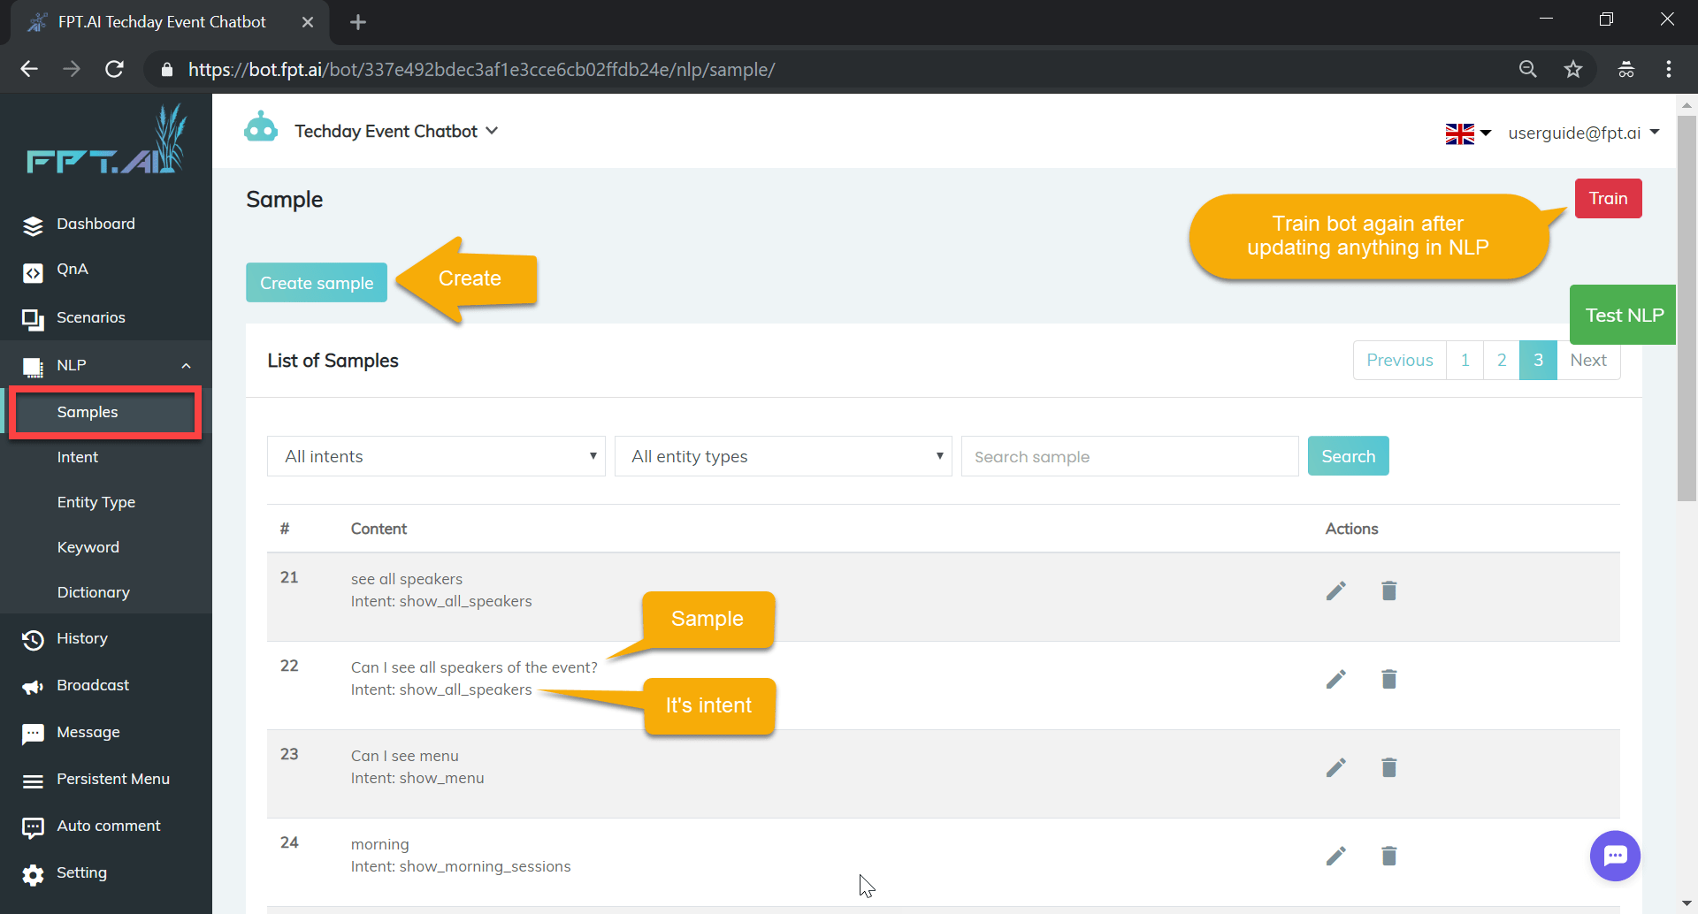Open Entity Type in the sidebar

pyautogui.click(x=96, y=502)
